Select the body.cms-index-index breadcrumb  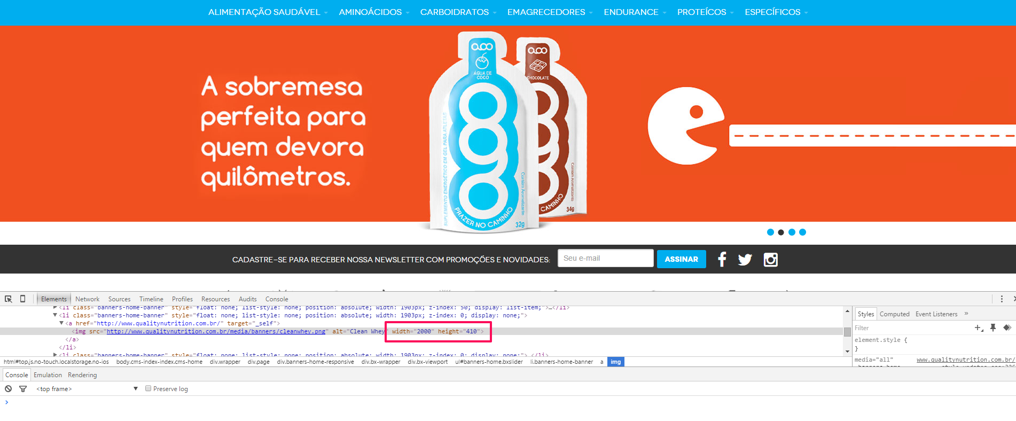[159, 362]
